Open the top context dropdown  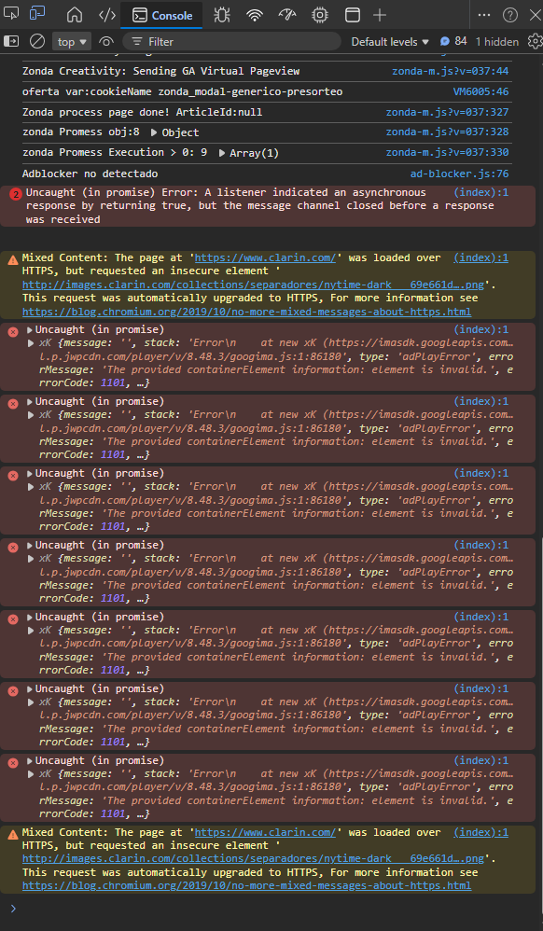click(72, 42)
